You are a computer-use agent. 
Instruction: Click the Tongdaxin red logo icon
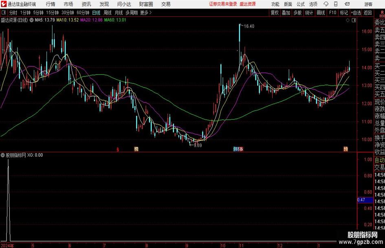4,4
